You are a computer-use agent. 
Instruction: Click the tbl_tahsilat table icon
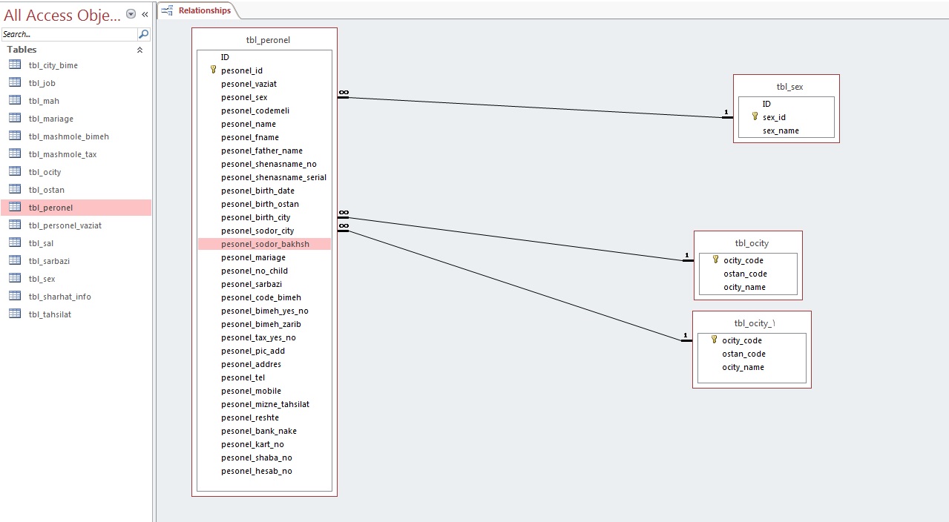pyautogui.click(x=15, y=314)
